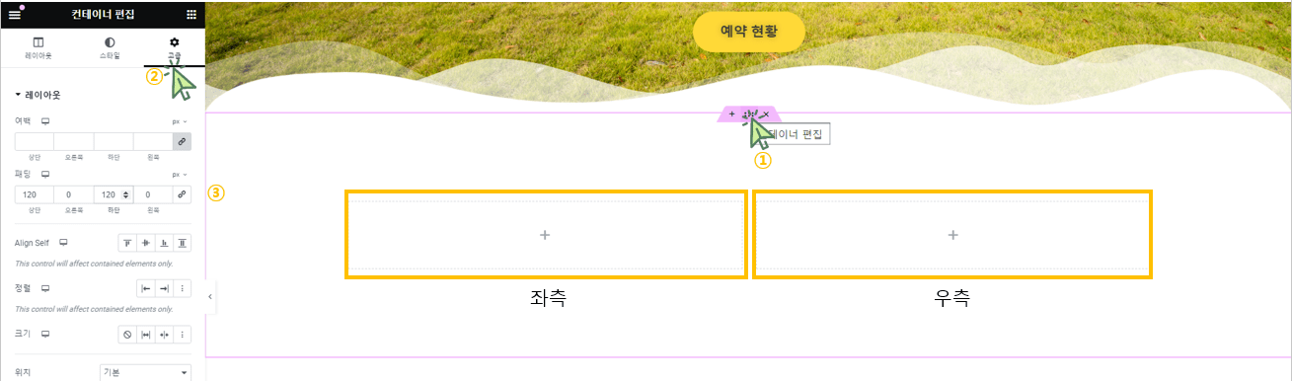Switch to the 레이아웃 tab

[38, 48]
